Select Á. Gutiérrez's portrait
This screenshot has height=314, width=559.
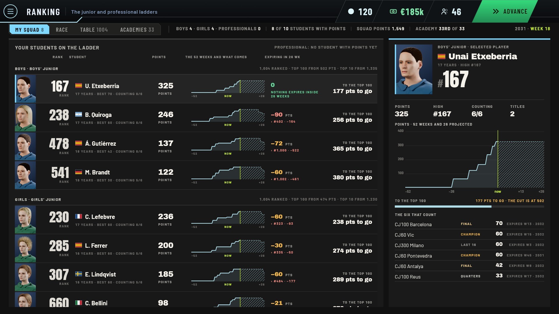(25, 146)
